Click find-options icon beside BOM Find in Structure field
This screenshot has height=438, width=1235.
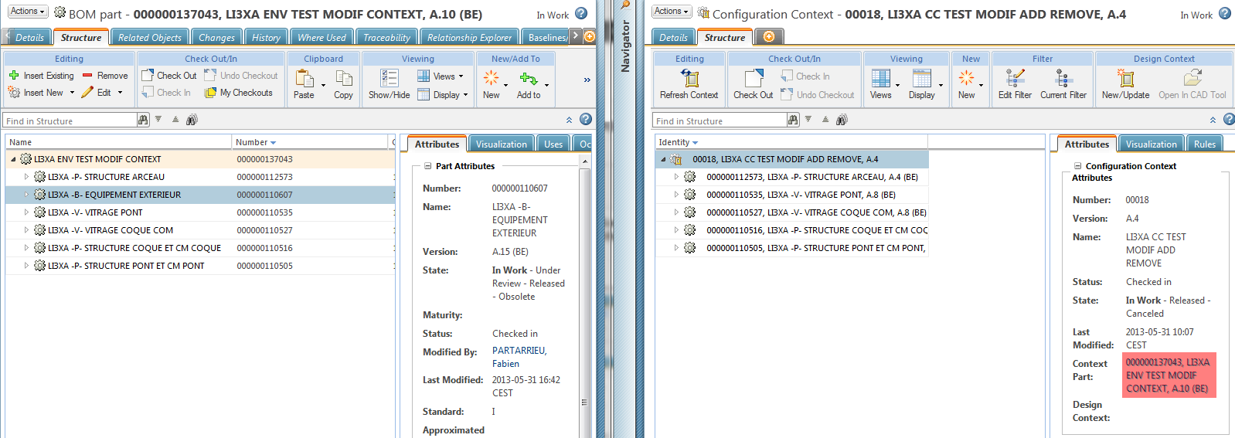point(143,120)
